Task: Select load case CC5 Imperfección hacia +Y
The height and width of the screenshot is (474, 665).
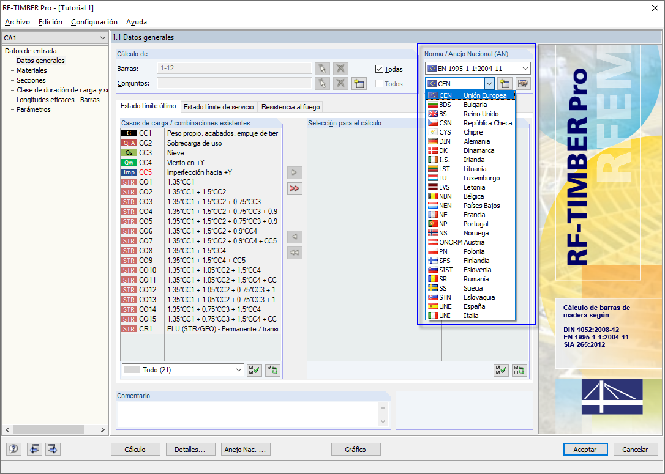Action: [x=201, y=172]
